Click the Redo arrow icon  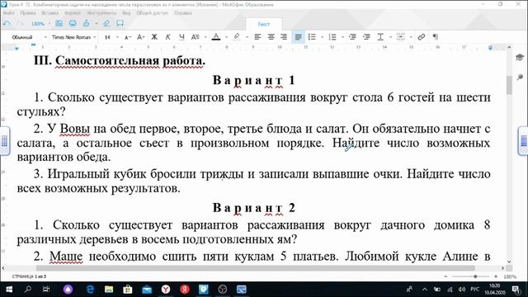tap(20, 24)
